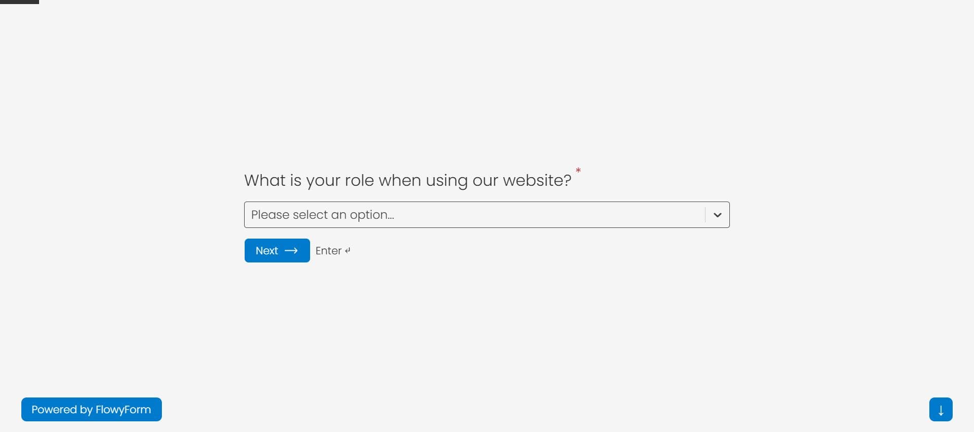Click the right arrow inside Next
Image resolution: width=974 pixels, height=432 pixels.
click(291, 251)
